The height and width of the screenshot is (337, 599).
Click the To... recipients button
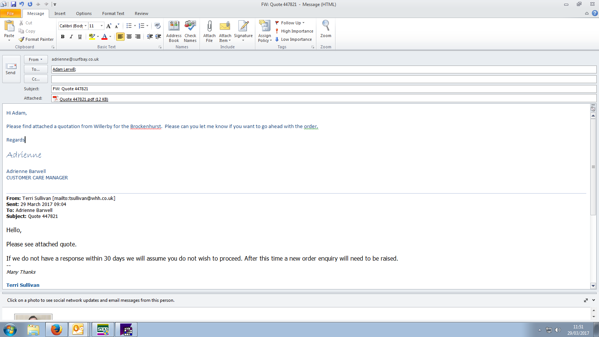click(36, 69)
